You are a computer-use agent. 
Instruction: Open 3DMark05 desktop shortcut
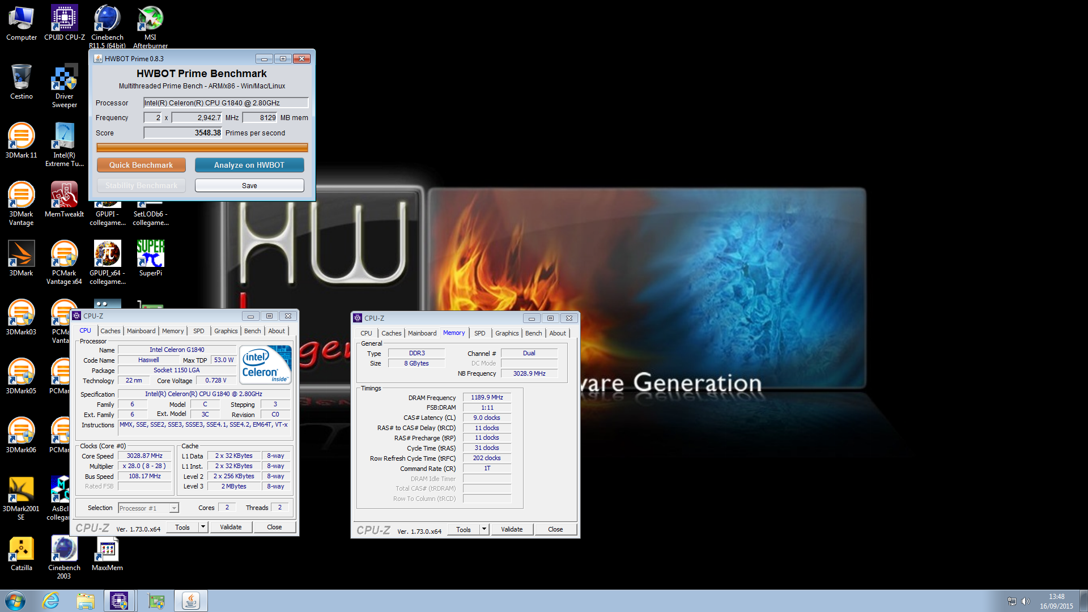[22, 377]
